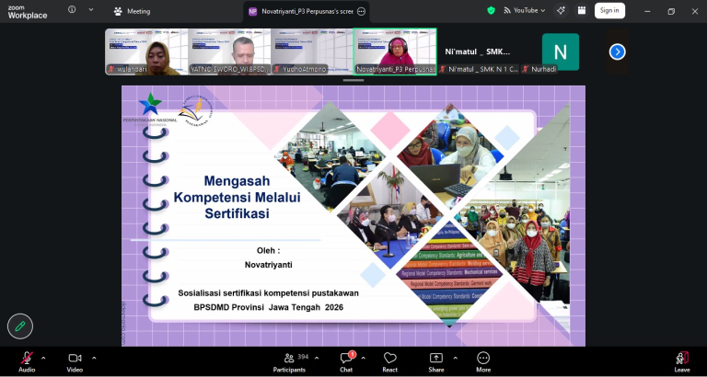Open the YouTube live stream dropdown
707x377 pixels.
525,10
